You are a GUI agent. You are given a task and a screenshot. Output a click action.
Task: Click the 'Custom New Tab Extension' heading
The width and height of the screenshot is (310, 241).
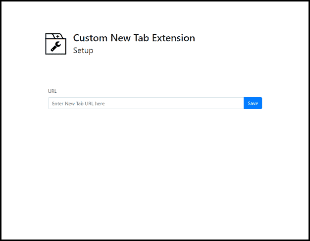(134, 38)
